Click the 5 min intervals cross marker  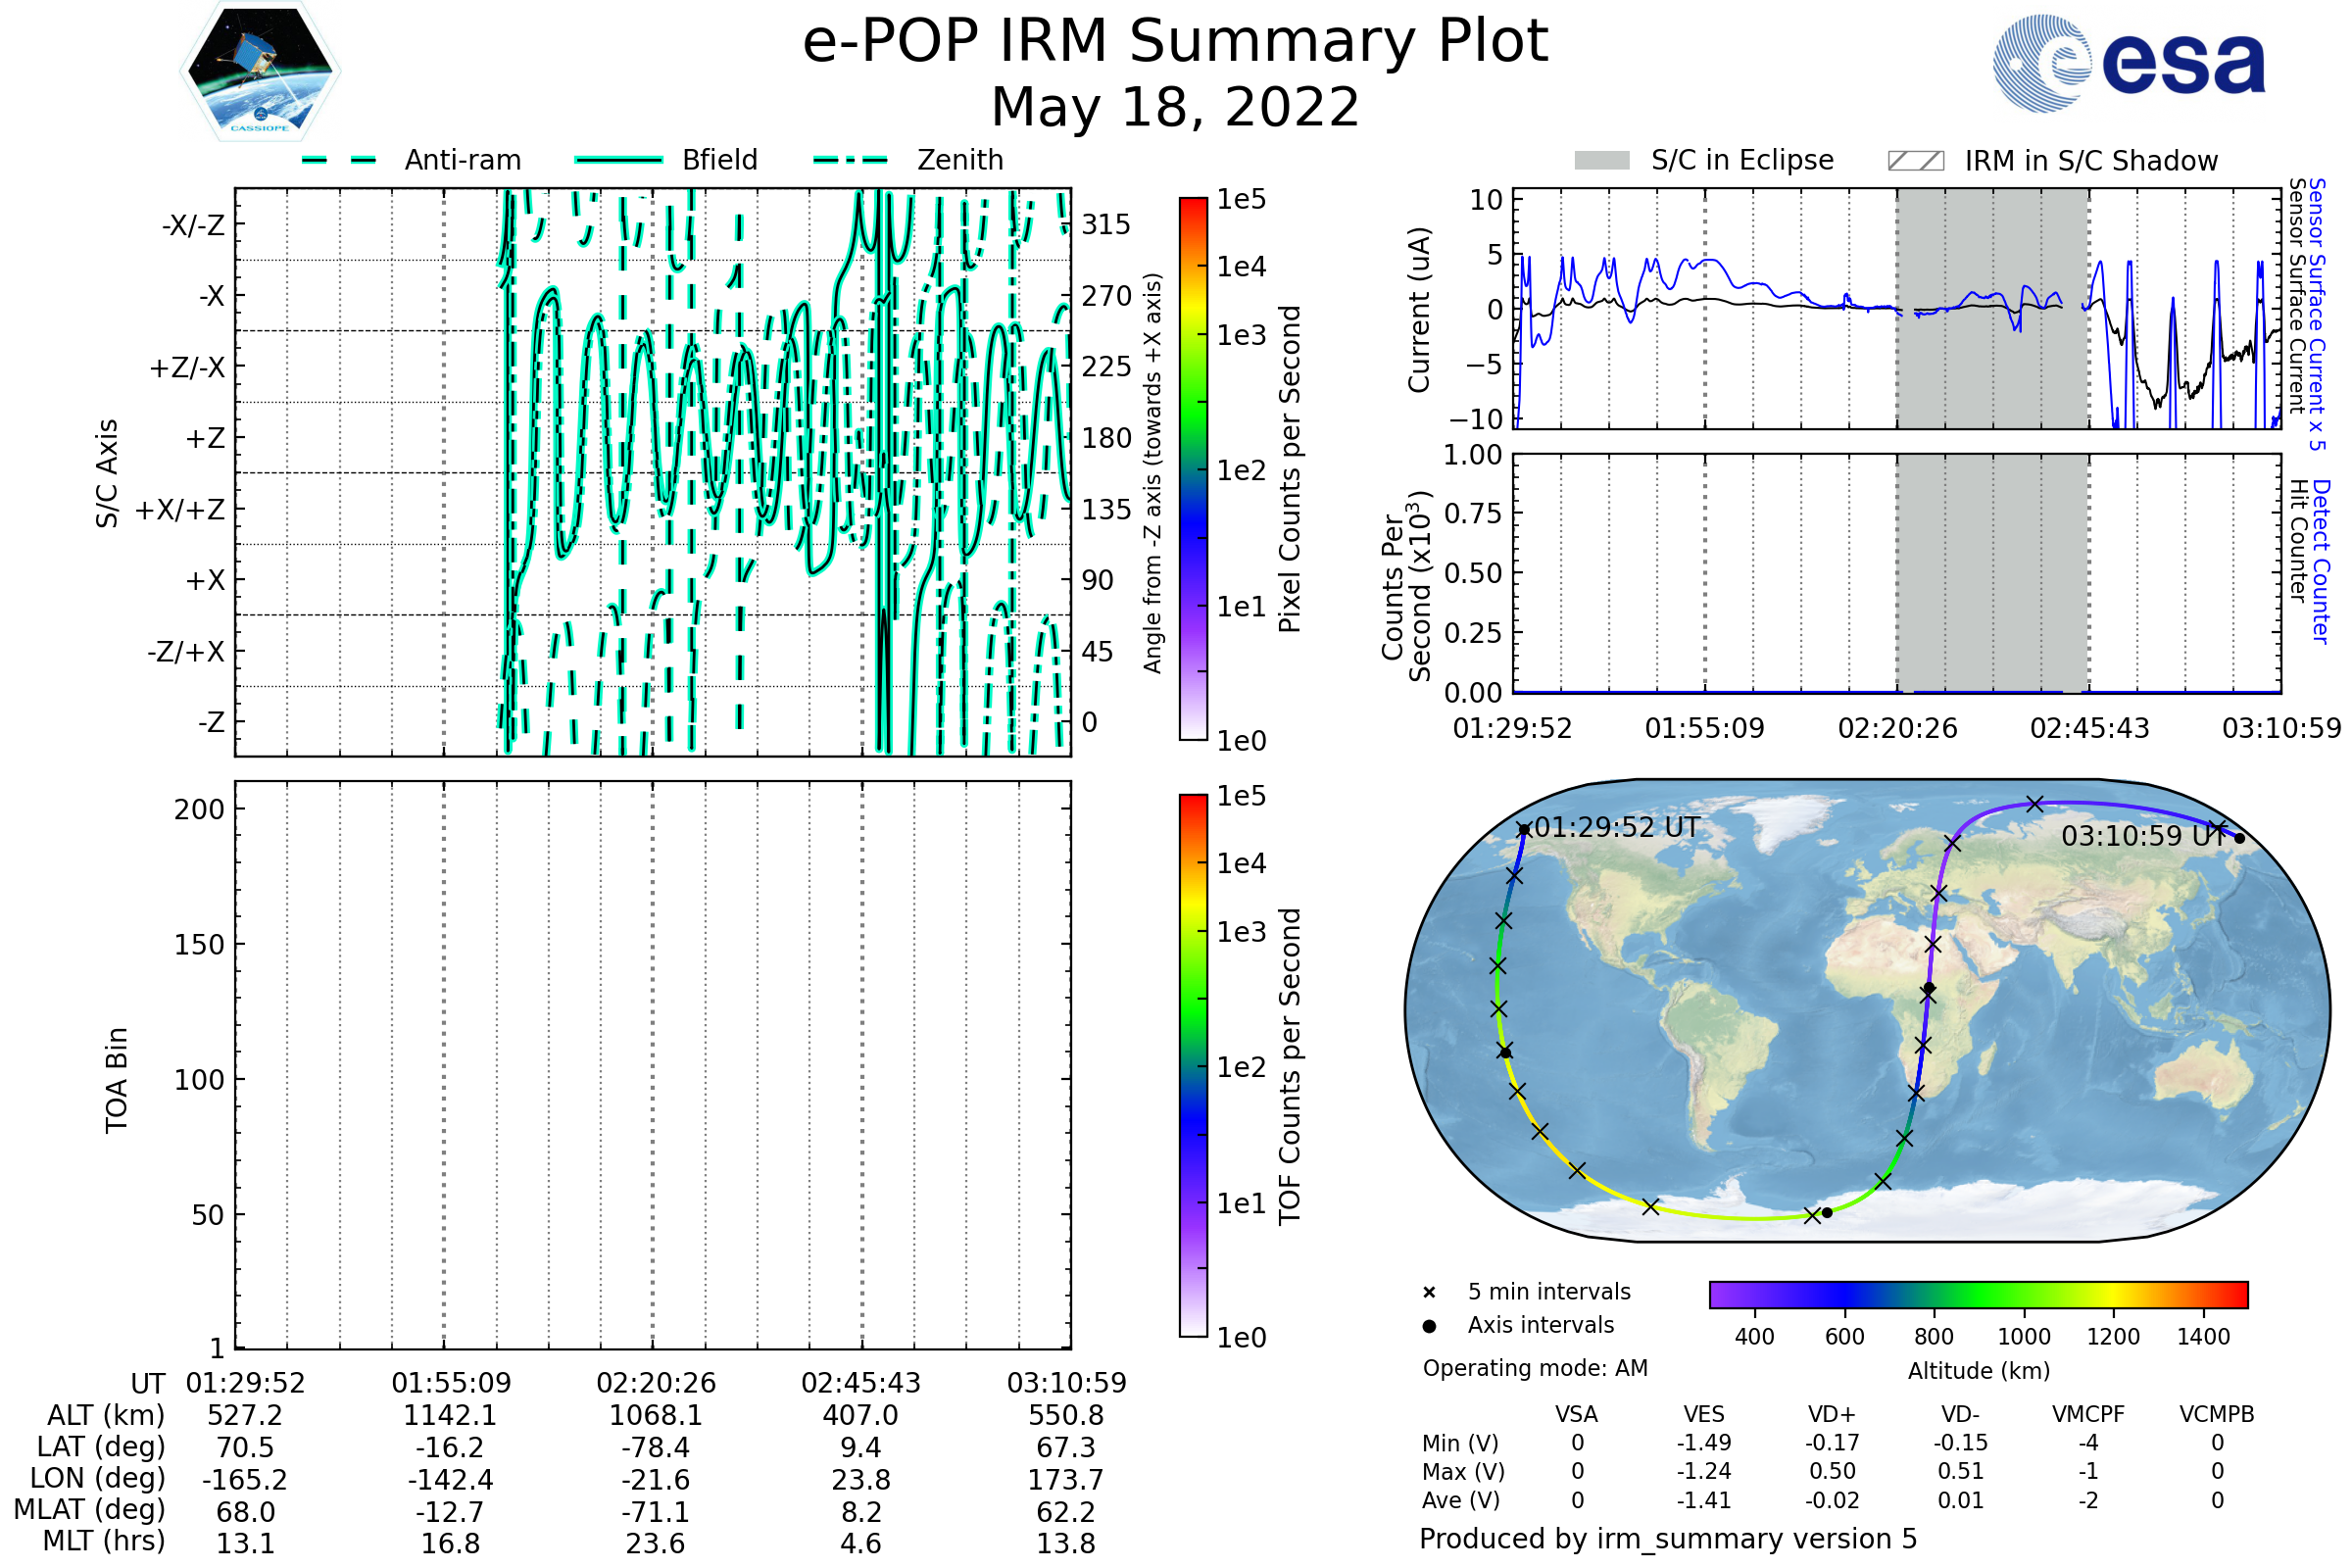pyautogui.click(x=1429, y=1293)
